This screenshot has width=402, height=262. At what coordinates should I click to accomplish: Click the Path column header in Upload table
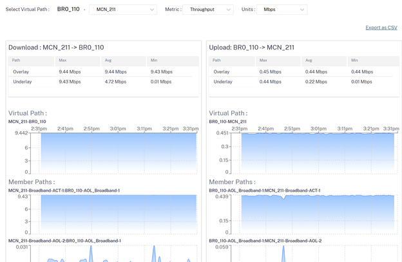(232, 61)
